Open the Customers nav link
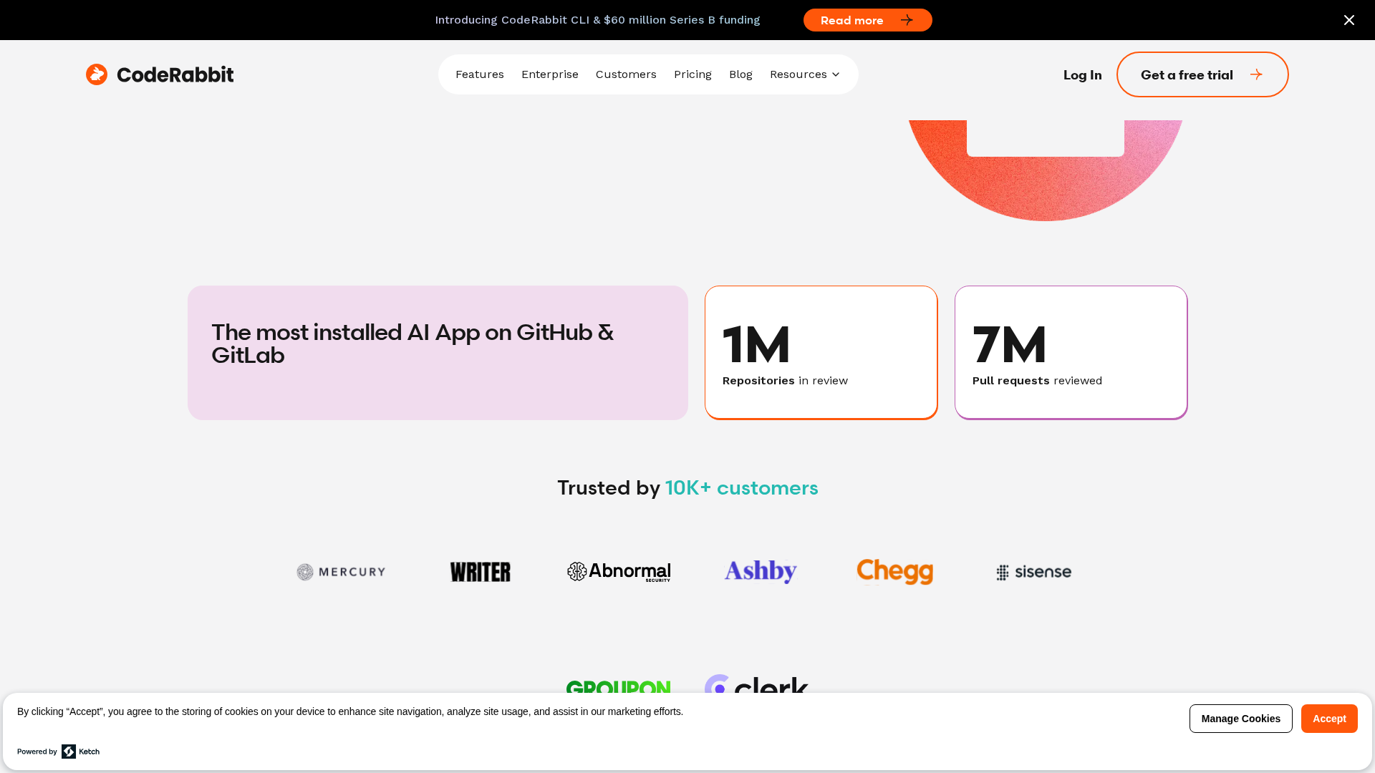Image resolution: width=1375 pixels, height=773 pixels. [x=625, y=74]
